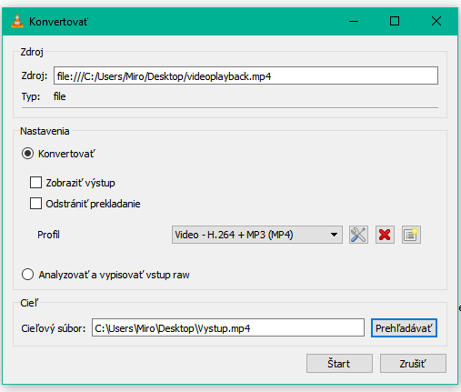Click the Zrušiť button
The width and height of the screenshot is (461, 392).
click(x=413, y=364)
